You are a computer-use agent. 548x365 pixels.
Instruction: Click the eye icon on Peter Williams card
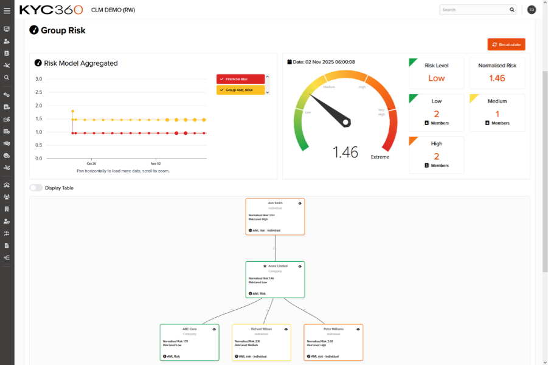tap(358, 329)
